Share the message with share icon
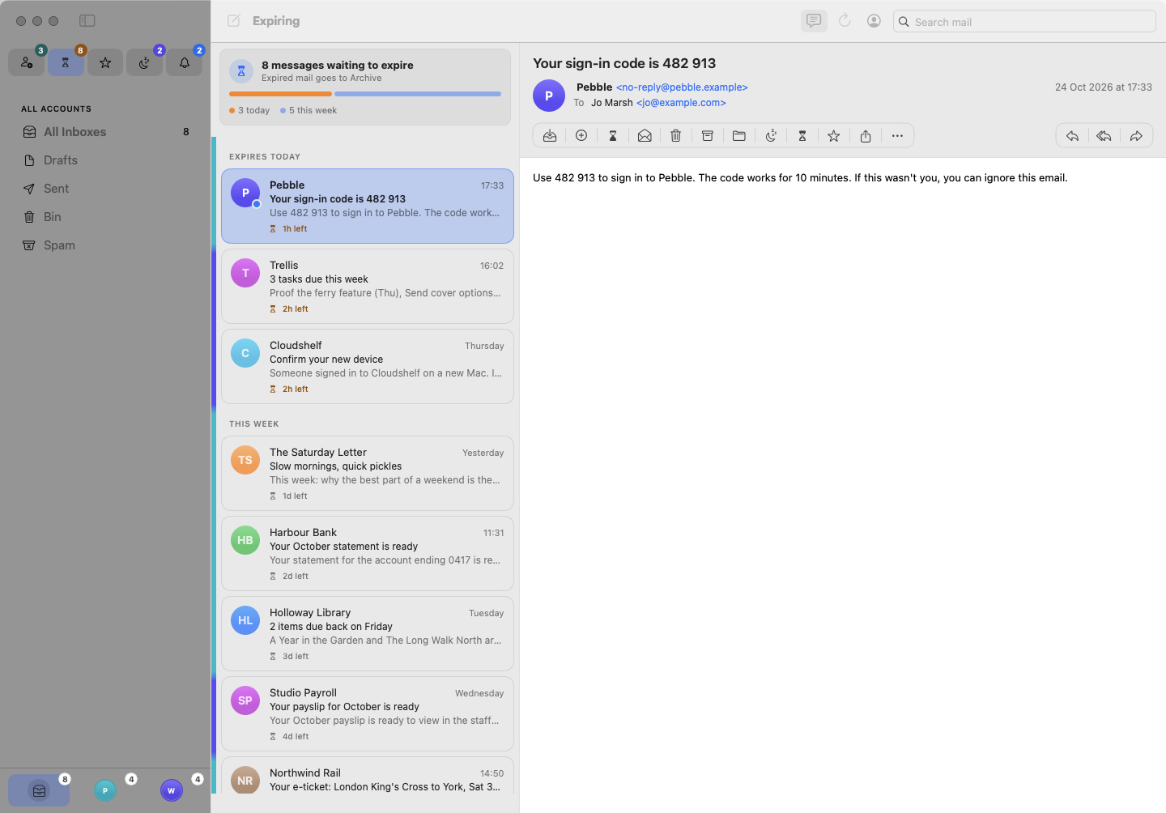 click(866, 136)
